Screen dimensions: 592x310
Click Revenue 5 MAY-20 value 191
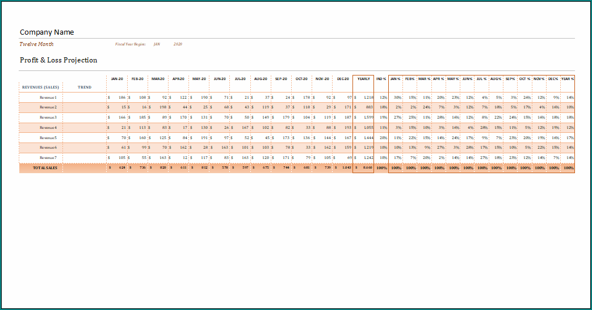[204, 138]
